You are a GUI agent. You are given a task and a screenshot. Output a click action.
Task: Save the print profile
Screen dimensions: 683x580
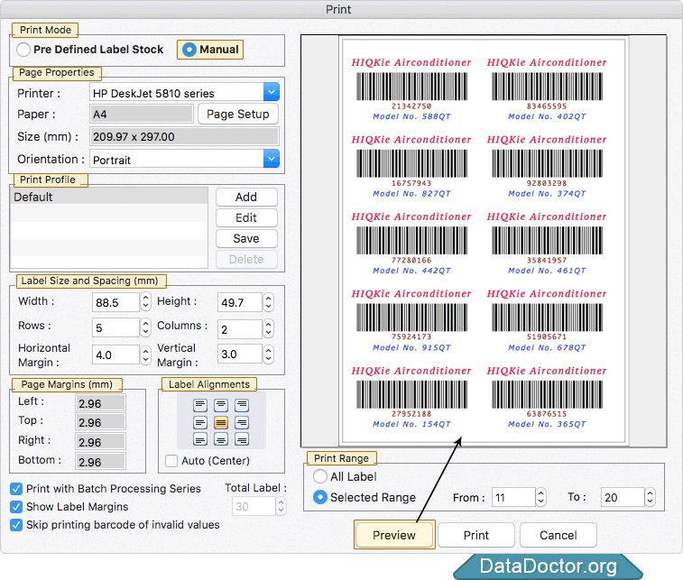[x=246, y=239]
